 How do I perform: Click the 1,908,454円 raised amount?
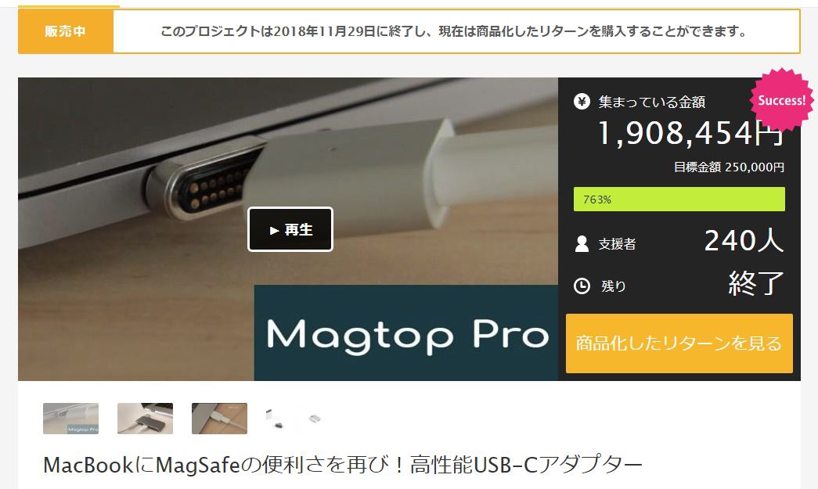(x=690, y=133)
